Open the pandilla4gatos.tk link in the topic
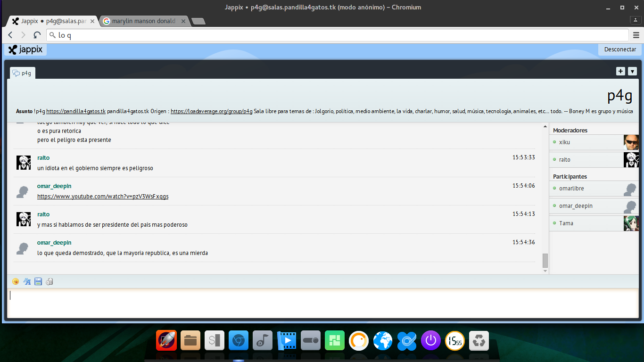 coord(76,111)
